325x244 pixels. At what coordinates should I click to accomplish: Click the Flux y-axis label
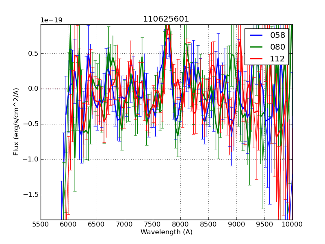16,122
